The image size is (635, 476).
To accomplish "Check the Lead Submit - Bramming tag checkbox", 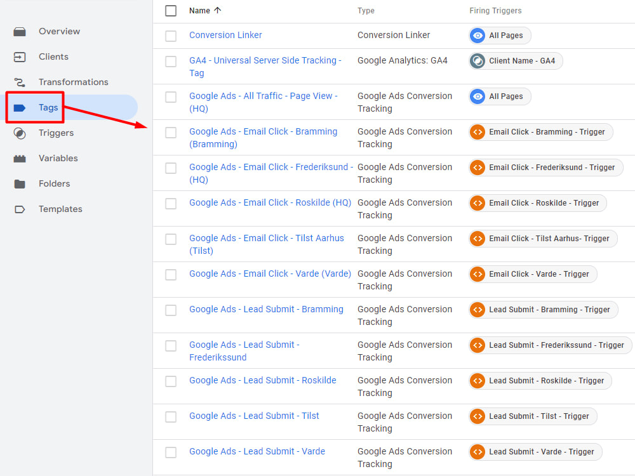I will (171, 310).
